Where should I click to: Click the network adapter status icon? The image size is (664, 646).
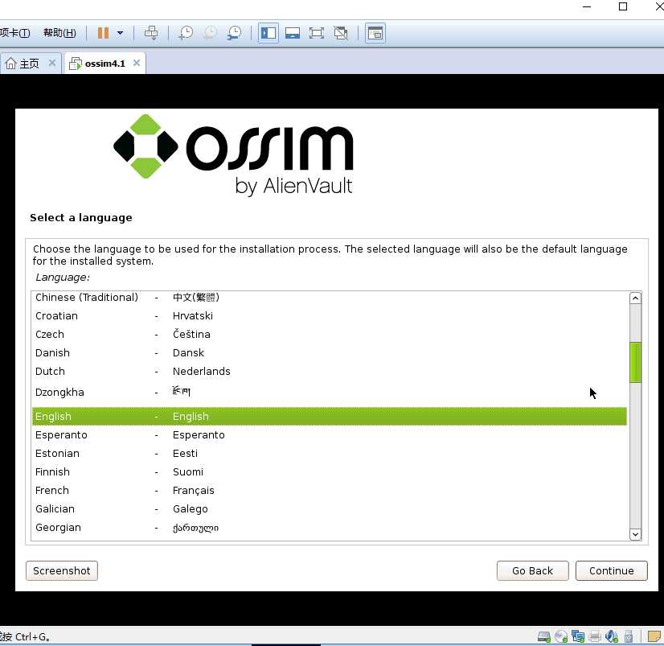pos(578,636)
